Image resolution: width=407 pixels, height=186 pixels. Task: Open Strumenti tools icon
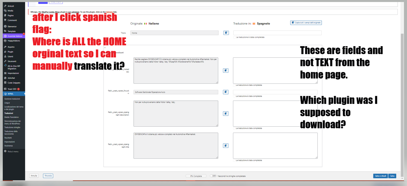tap(5, 61)
